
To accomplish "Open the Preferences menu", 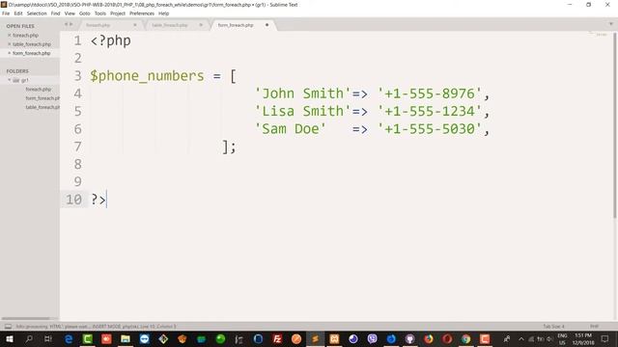I will (142, 13).
